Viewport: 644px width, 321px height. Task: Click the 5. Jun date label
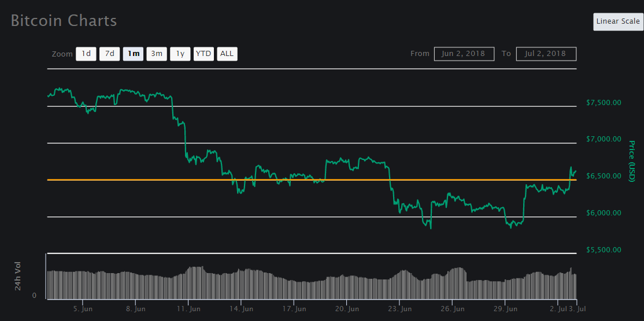pos(83,308)
